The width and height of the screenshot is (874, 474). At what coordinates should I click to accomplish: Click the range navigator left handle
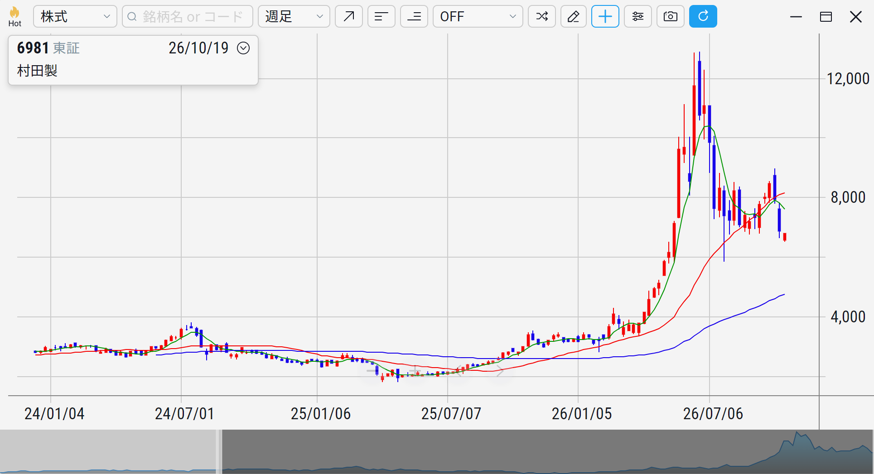[219, 451]
